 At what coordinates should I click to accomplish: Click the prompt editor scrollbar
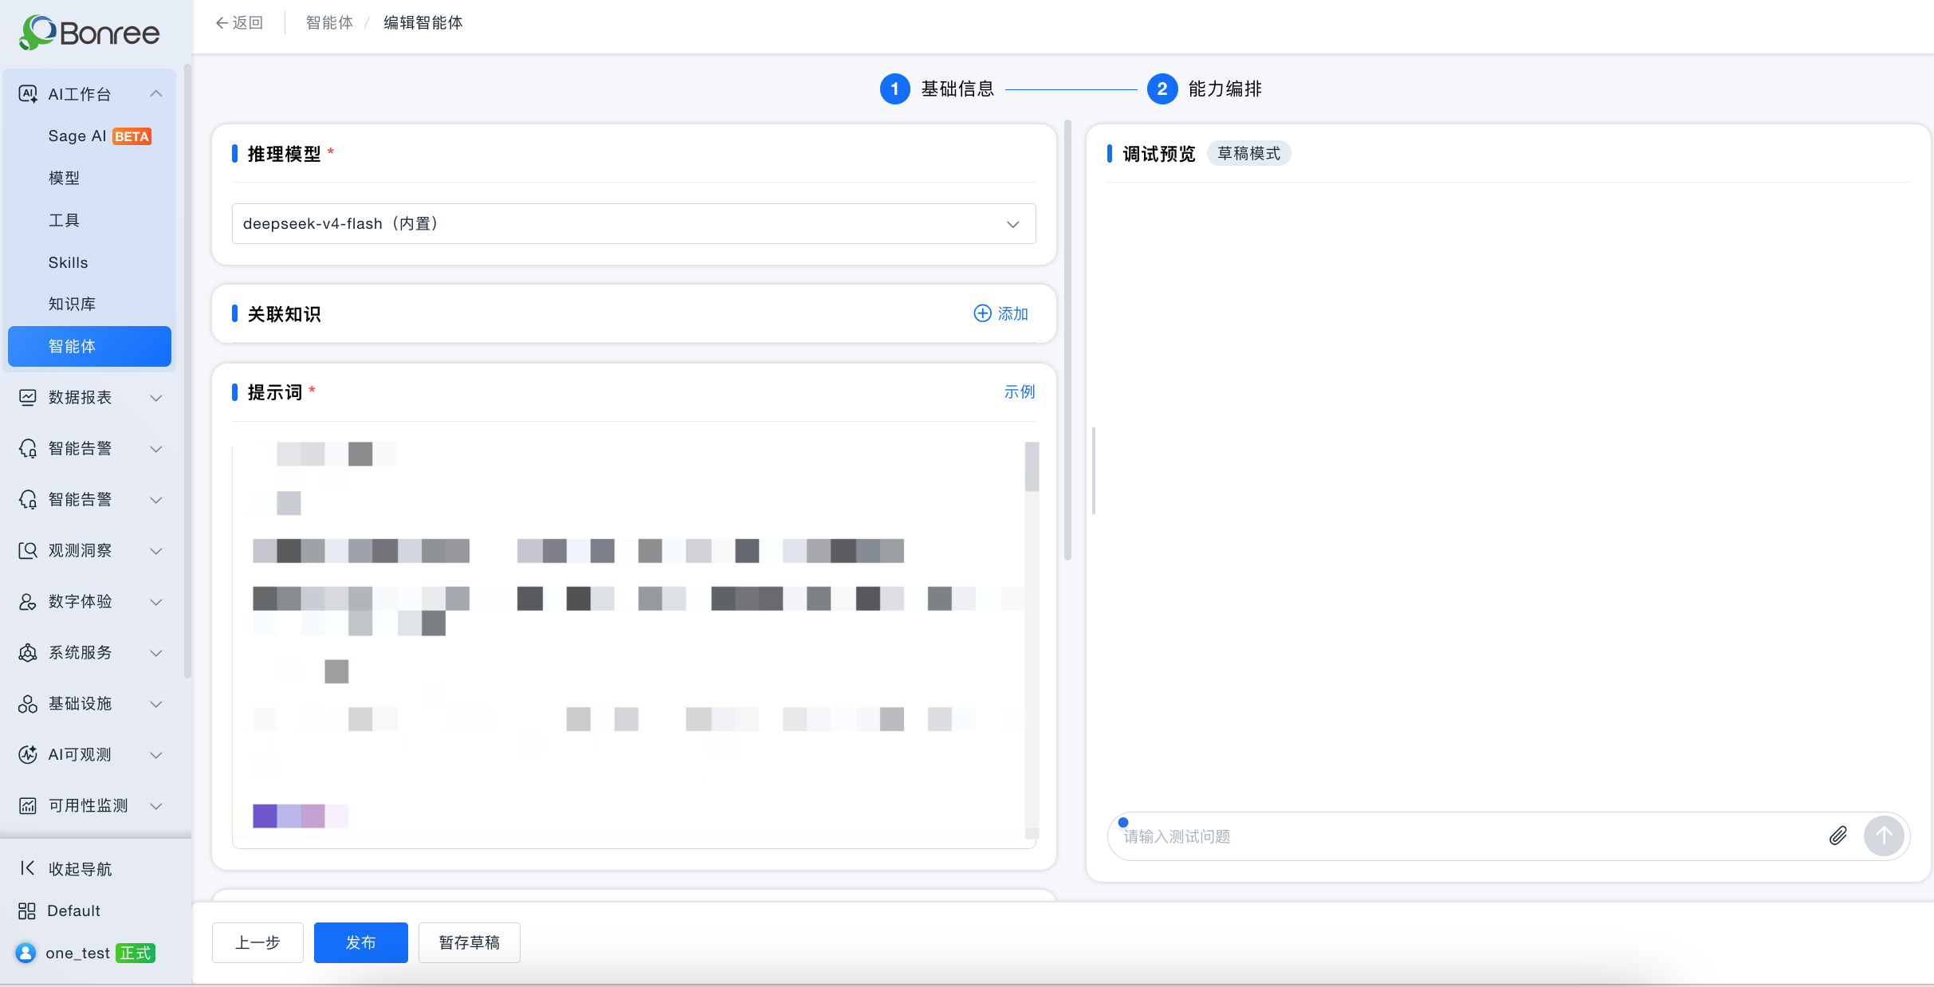click(x=1032, y=467)
